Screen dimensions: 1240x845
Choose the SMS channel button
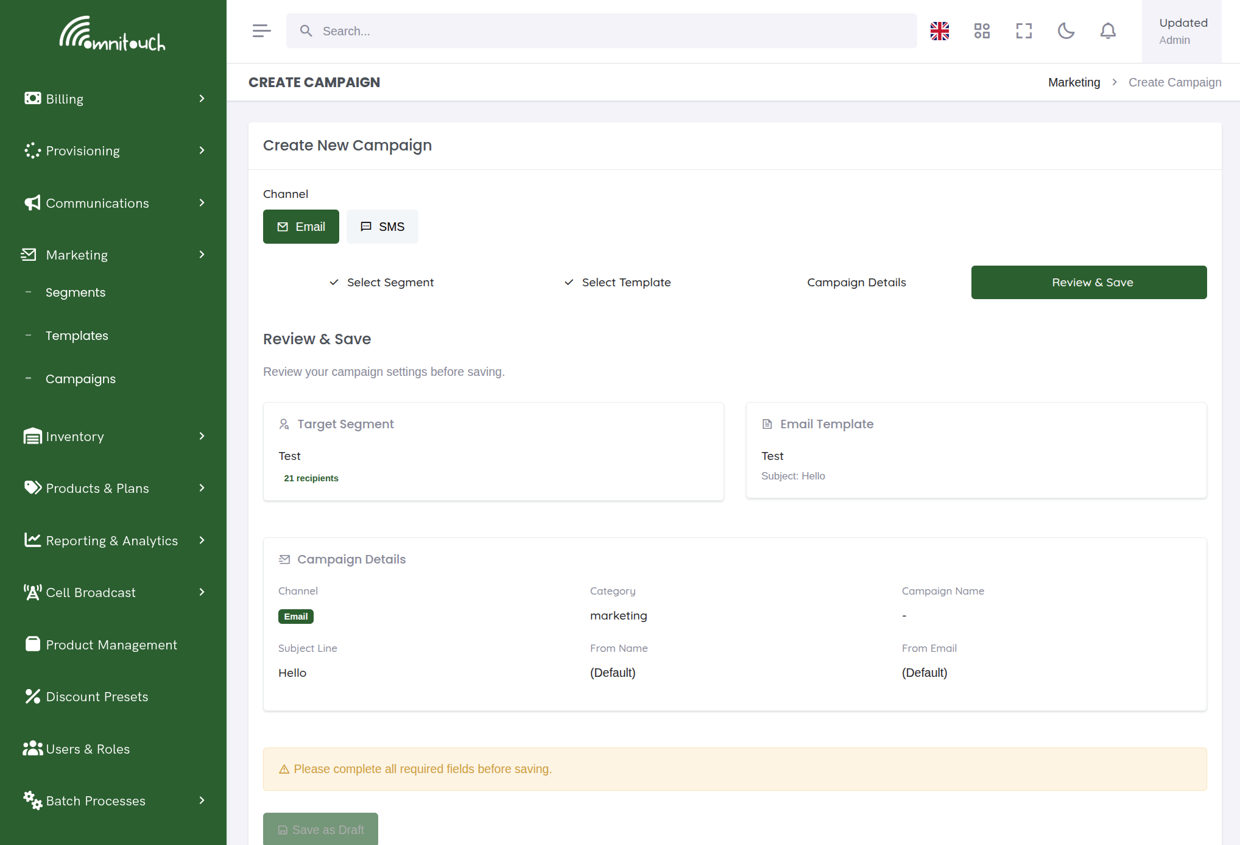382,227
